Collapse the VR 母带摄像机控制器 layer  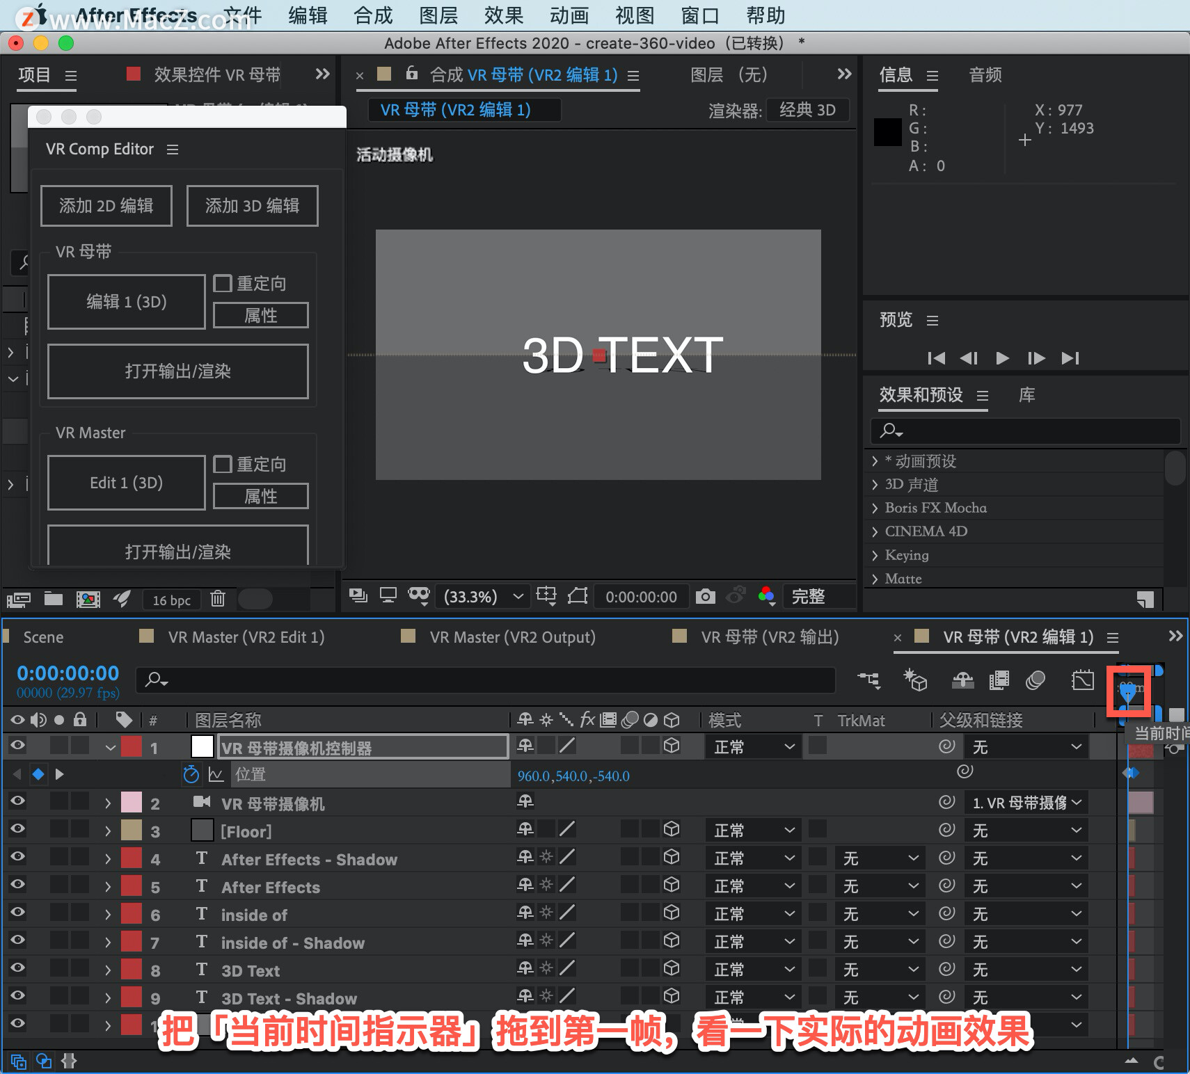point(110,748)
